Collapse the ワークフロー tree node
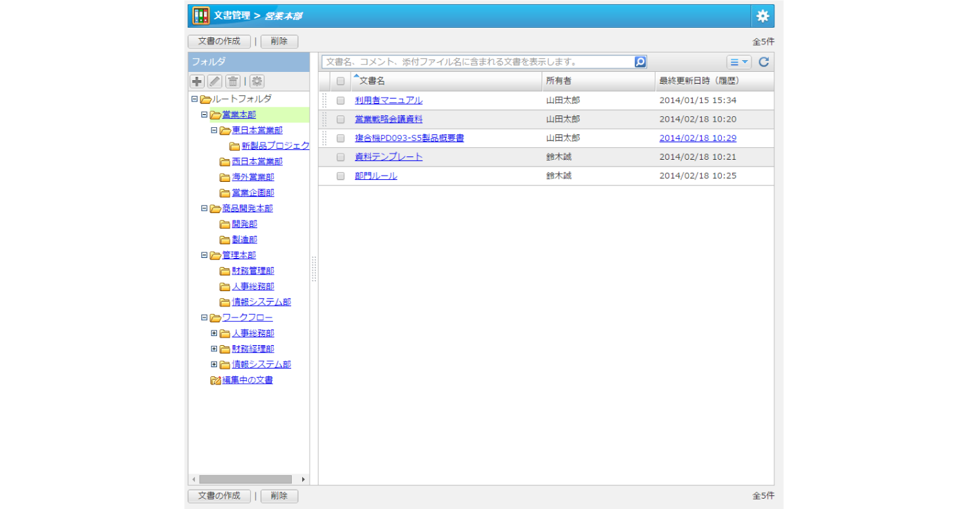 tap(204, 317)
